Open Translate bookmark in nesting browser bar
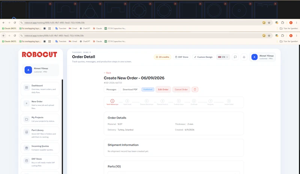The height and width of the screenshot is (174, 300). (x=61, y=28)
